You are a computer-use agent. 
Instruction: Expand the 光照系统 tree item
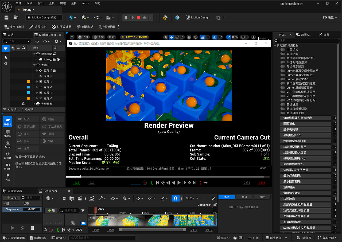pos(34,104)
